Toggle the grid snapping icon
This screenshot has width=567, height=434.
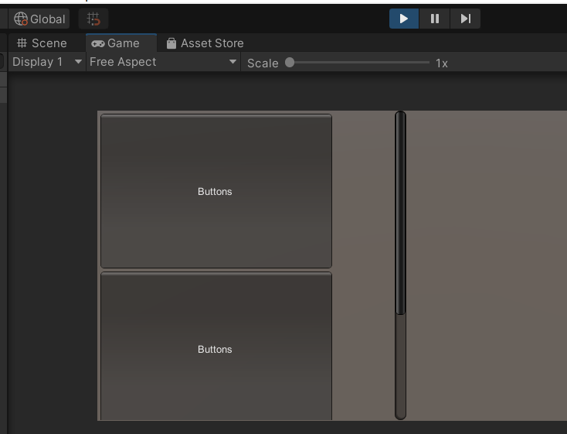point(93,19)
